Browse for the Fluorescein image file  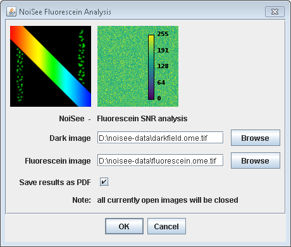256,160
